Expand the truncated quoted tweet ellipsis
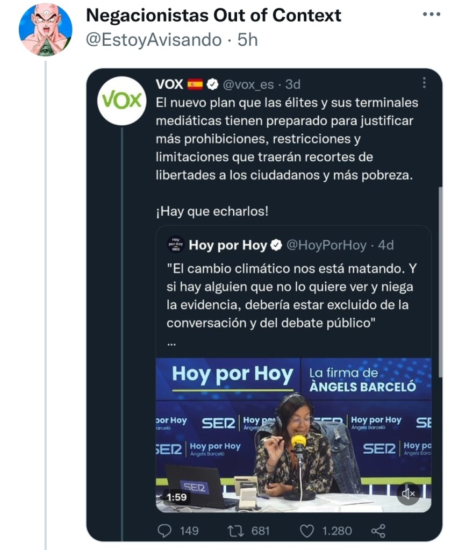Image resolution: width=451 pixels, height=550 pixels. [x=171, y=344]
